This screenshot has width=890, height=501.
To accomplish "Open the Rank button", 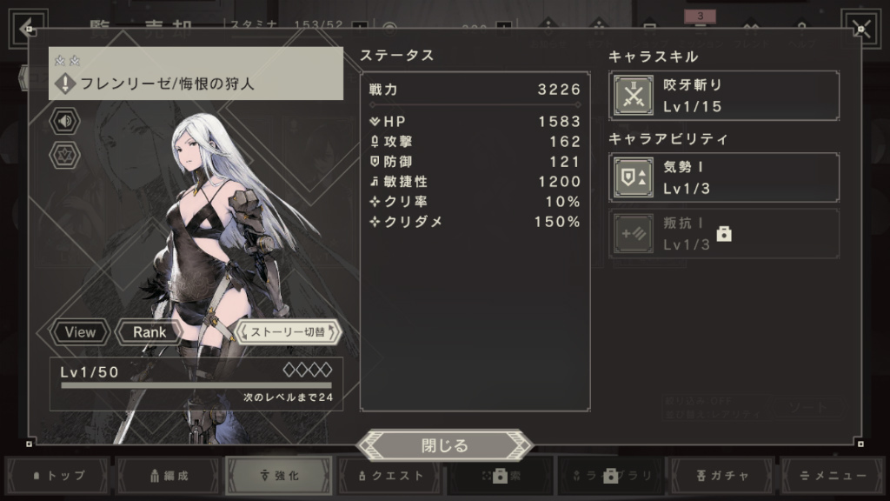I will pos(149,332).
